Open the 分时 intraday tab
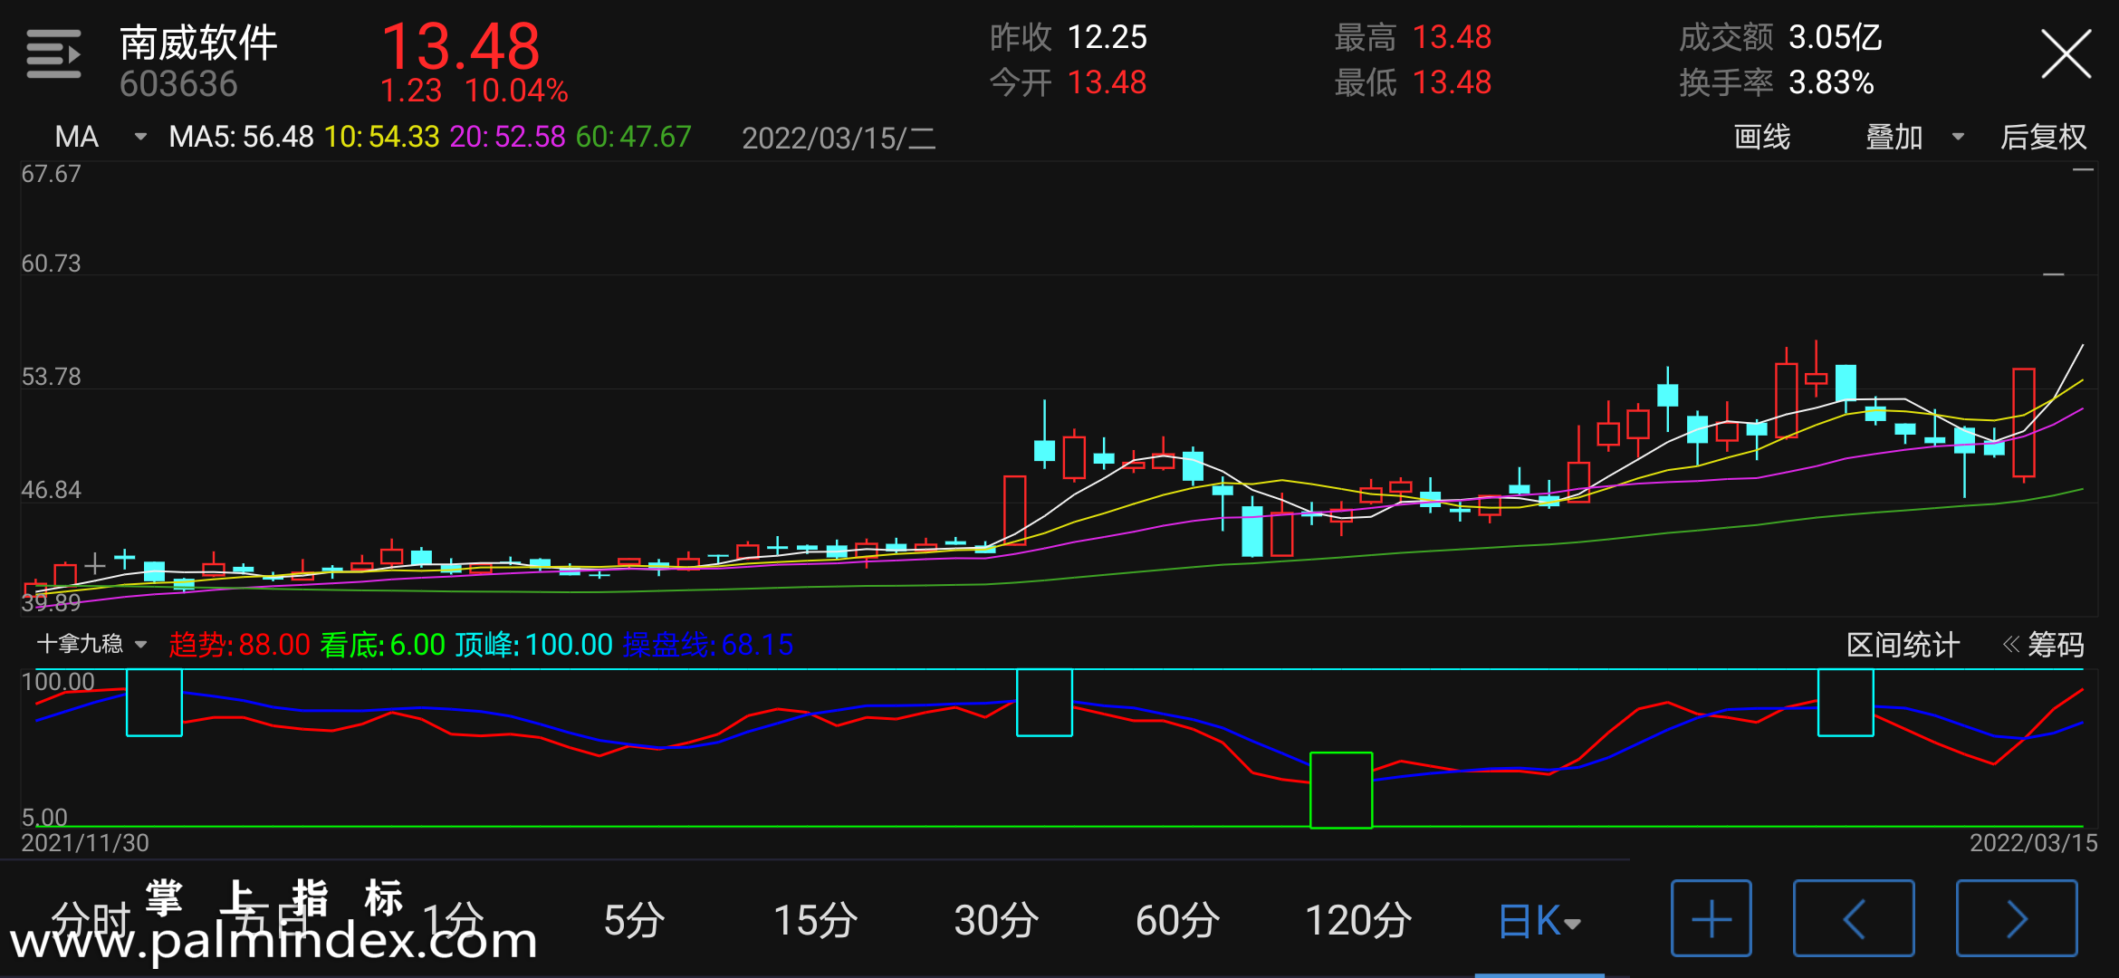 91,920
